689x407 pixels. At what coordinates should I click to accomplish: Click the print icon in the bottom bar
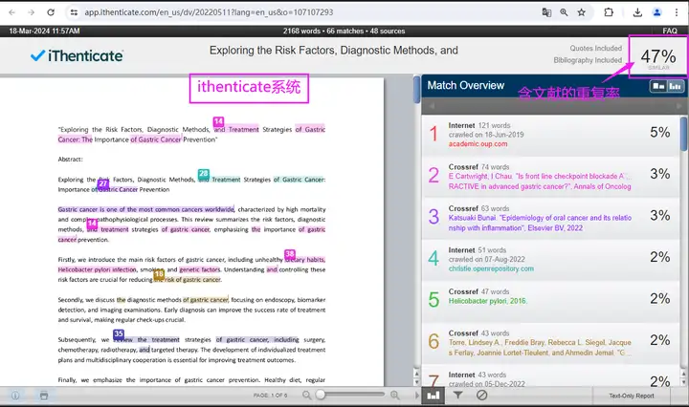[44, 396]
